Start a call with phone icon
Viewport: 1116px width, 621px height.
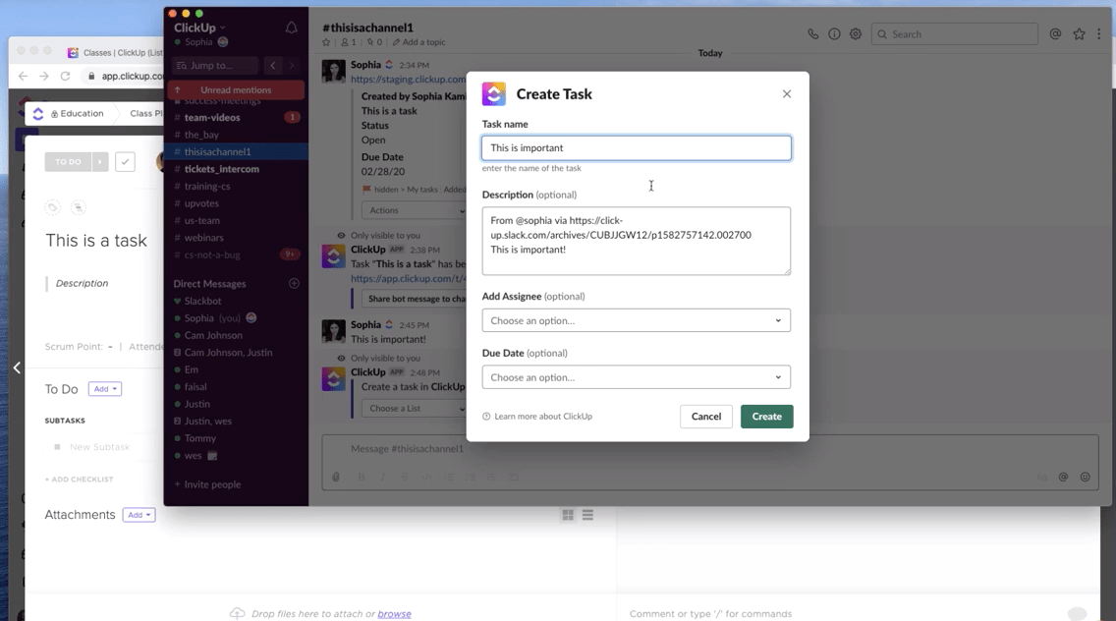[812, 34]
